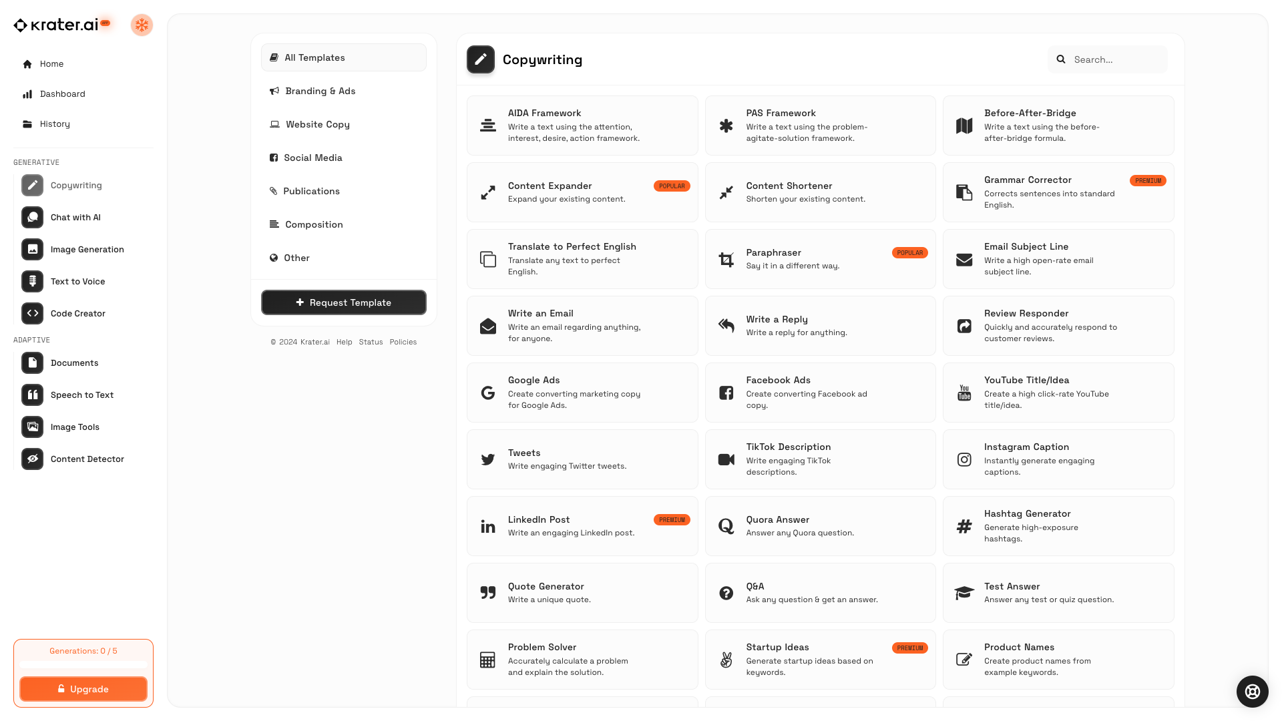Open Chat with AI icon

(32, 218)
